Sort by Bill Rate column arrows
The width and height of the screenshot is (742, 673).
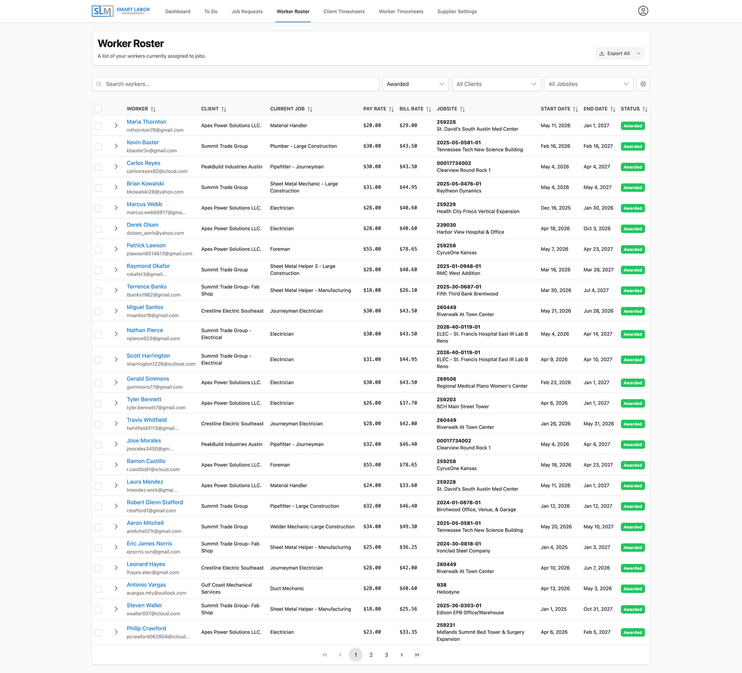click(x=429, y=109)
